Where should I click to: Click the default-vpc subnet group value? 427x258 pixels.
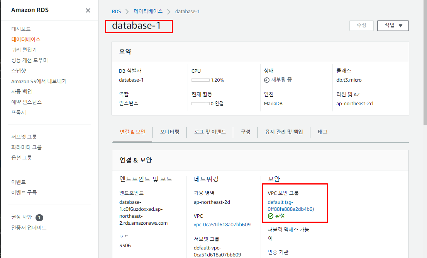[x=217, y=251]
